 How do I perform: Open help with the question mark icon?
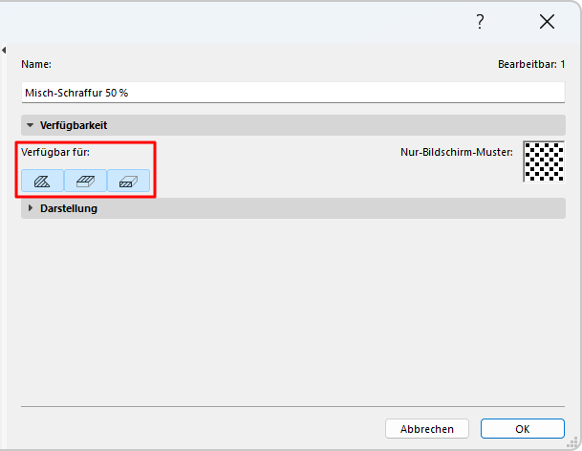[x=480, y=22]
